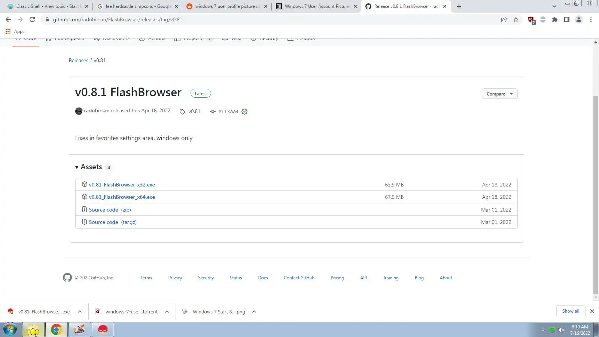Close the lee hardcastle simpsons tab

tap(176, 6)
